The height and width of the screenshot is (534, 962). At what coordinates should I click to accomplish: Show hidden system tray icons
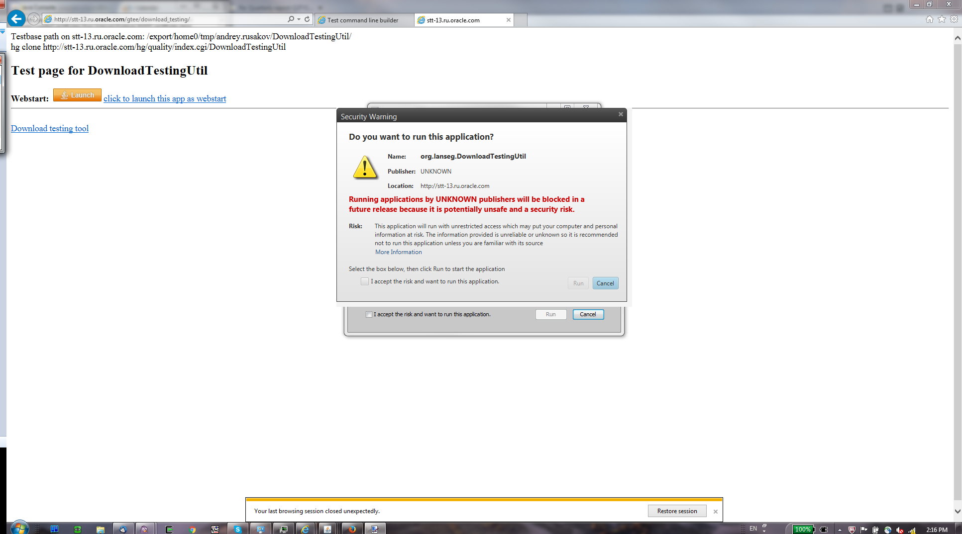tap(840, 530)
